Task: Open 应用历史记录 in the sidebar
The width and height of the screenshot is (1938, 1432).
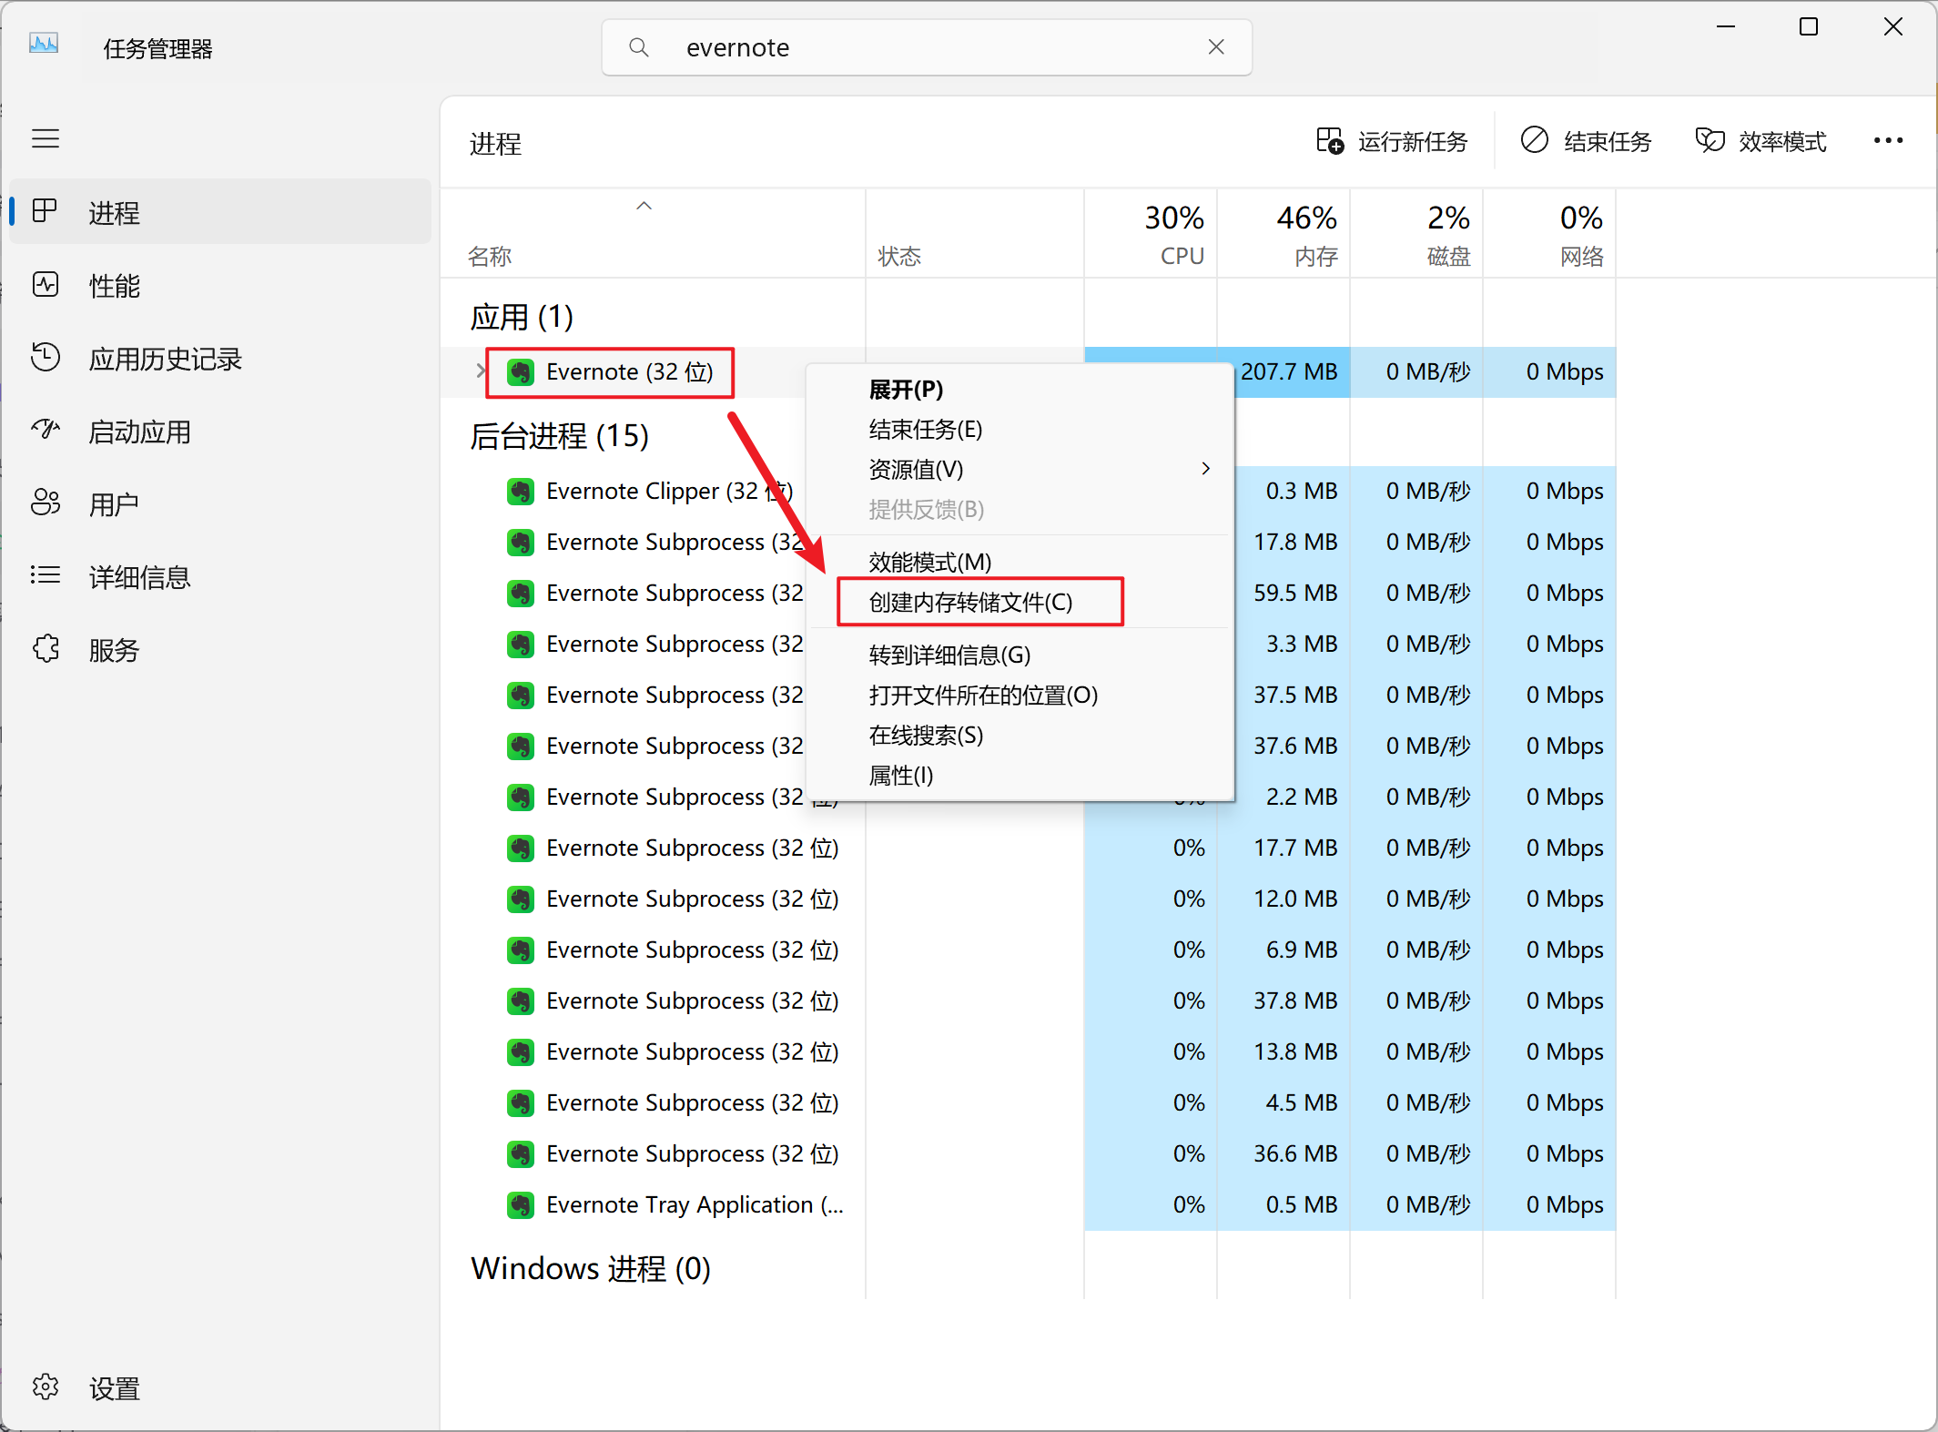Action: coord(219,358)
